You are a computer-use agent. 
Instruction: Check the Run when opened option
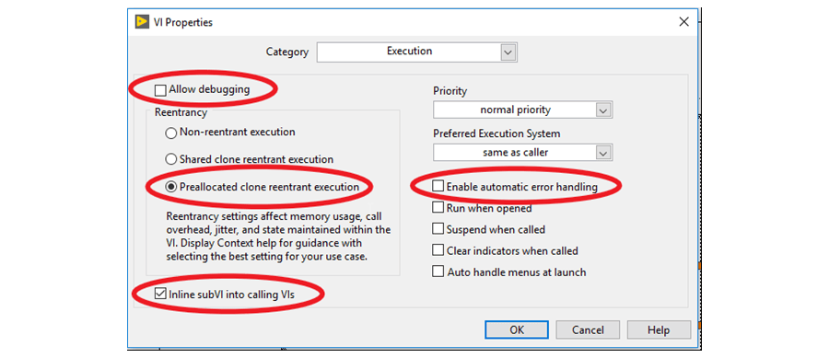point(438,208)
